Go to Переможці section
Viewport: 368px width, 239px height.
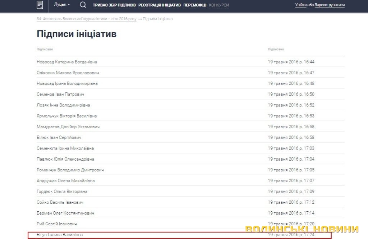[x=195, y=5]
